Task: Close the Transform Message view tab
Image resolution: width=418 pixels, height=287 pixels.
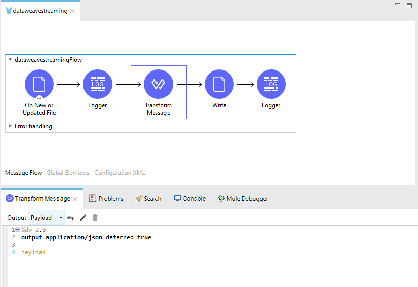Action: pos(75,199)
